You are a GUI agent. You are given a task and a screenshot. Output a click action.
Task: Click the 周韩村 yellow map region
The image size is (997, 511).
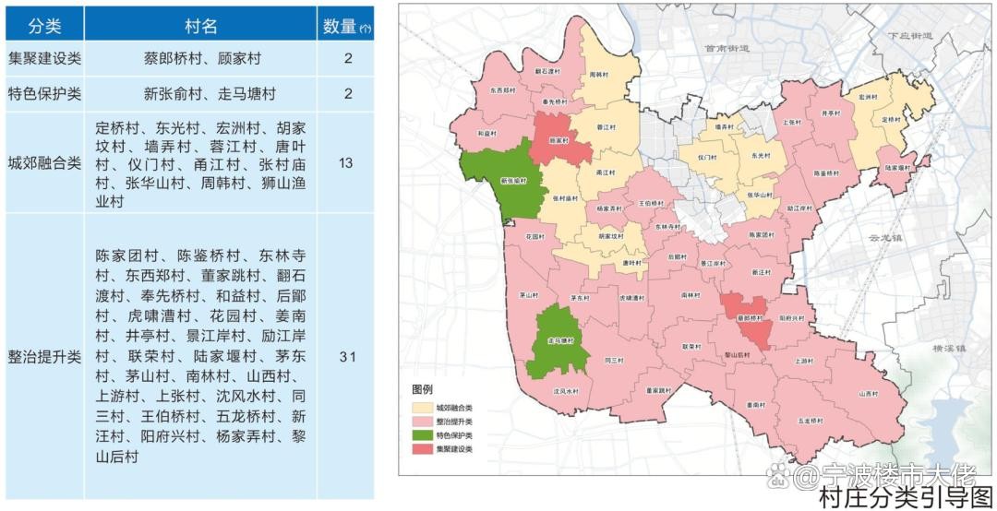[x=598, y=78]
